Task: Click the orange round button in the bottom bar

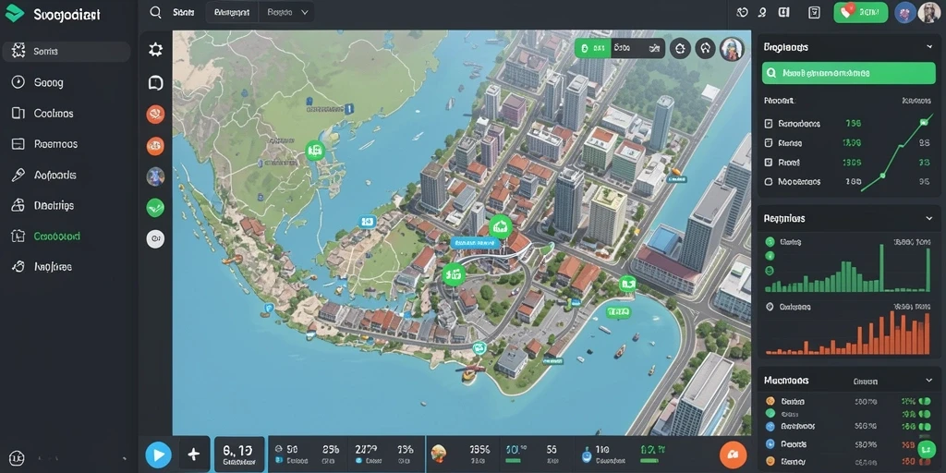Action: (733, 455)
